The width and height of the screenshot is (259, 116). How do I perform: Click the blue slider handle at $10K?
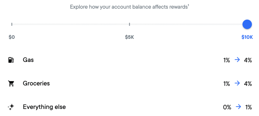[247, 24]
